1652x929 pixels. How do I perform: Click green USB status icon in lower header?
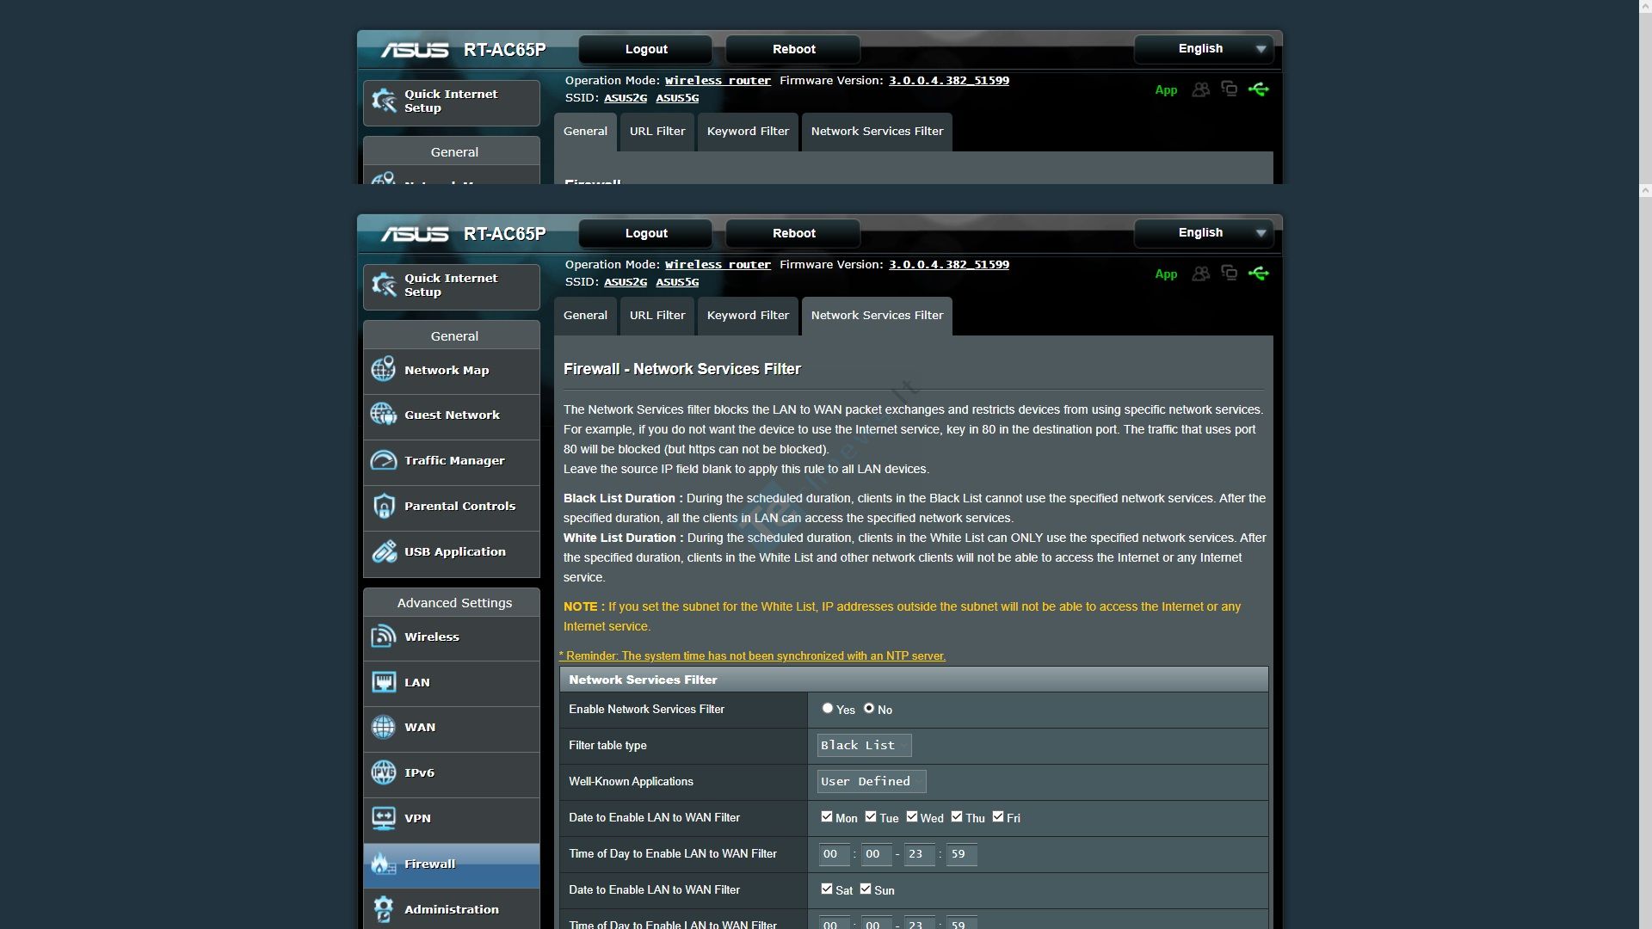[1258, 274]
